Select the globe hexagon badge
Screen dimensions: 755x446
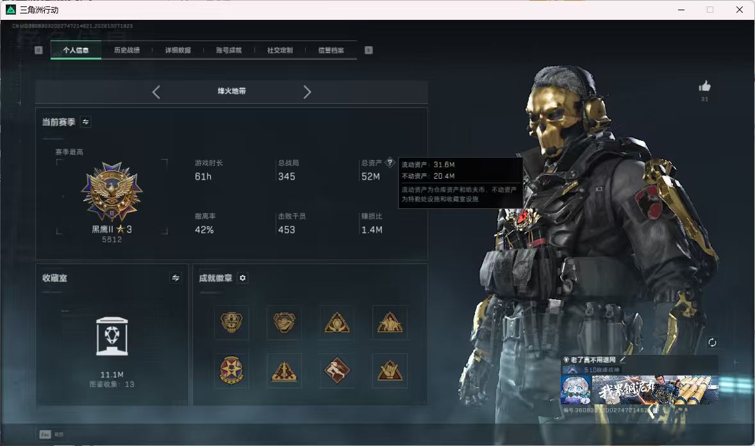[x=231, y=322]
